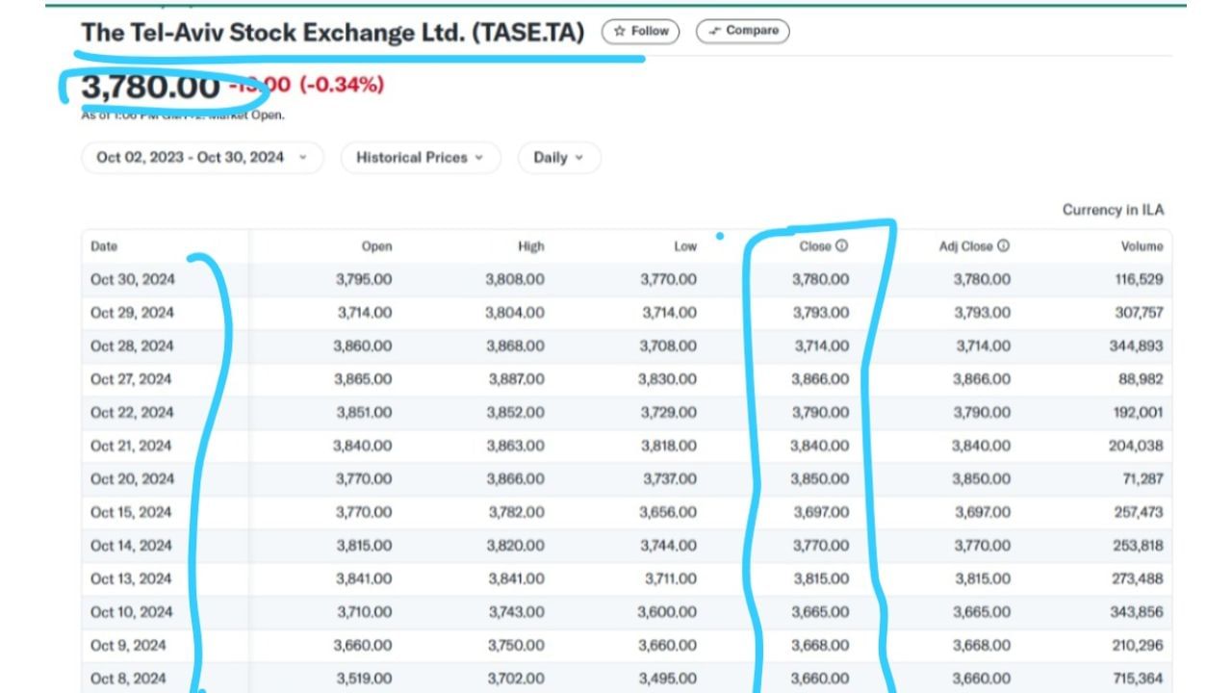This screenshot has height=693, width=1232.
Task: Click volume 71,287 for Oct 20
Action: (1142, 479)
